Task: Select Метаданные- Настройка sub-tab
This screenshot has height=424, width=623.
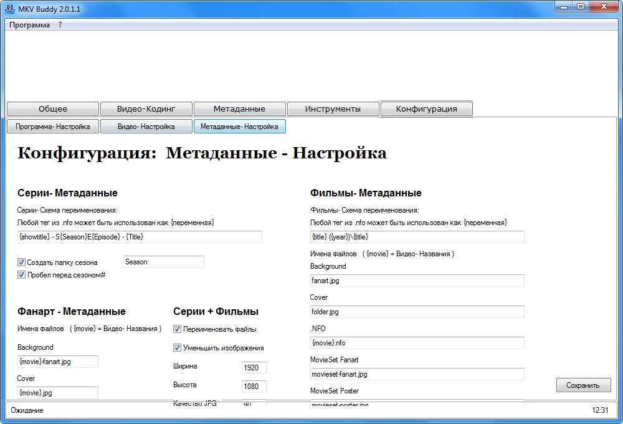Action: click(x=240, y=127)
